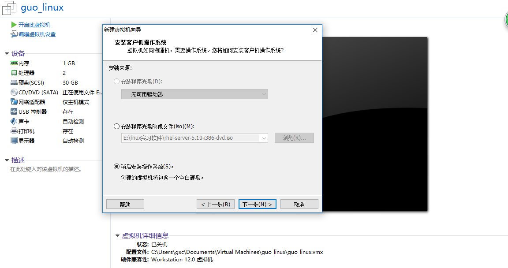508x268 pixels.
Task: Collapse the 设备 section
Action: click(7, 54)
